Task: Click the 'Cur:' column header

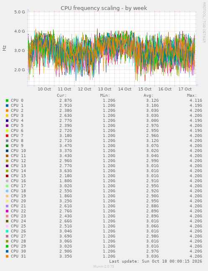Action: point(62,95)
